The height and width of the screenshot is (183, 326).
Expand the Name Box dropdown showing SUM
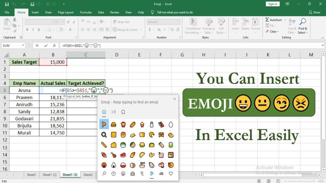coord(23,46)
